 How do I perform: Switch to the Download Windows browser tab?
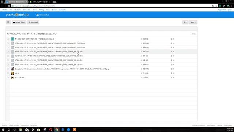coord(16,2)
